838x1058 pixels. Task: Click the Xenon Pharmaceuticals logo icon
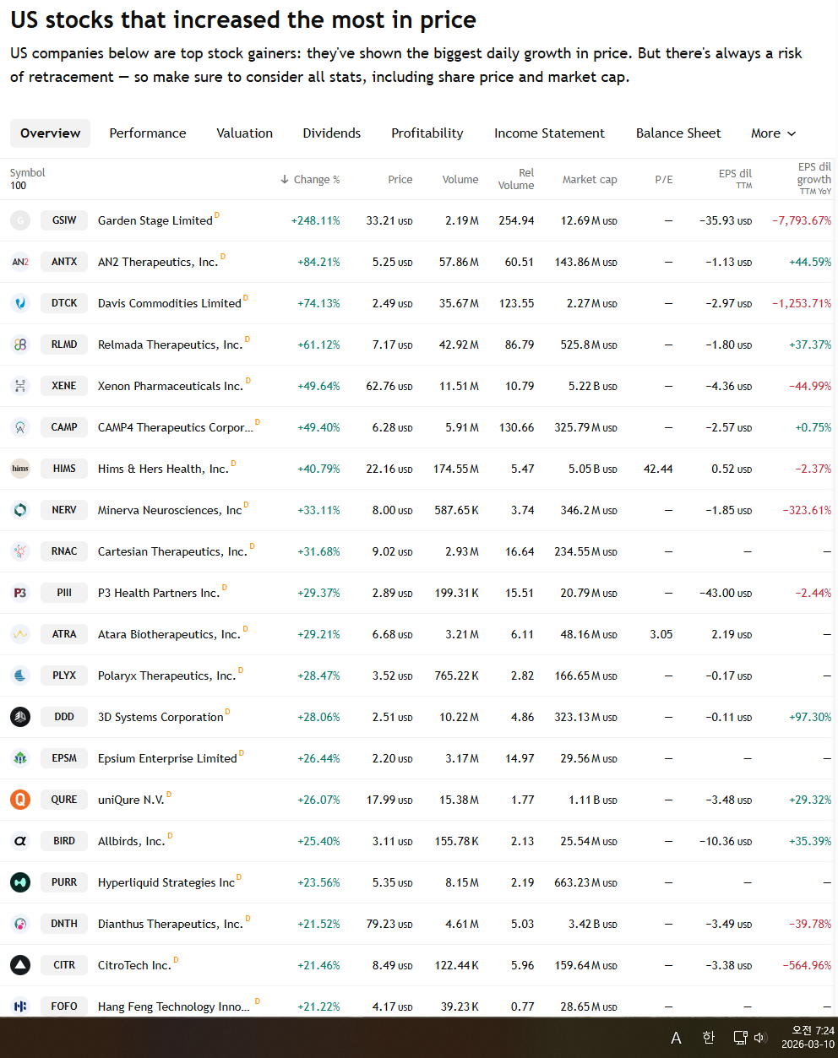pos(20,386)
